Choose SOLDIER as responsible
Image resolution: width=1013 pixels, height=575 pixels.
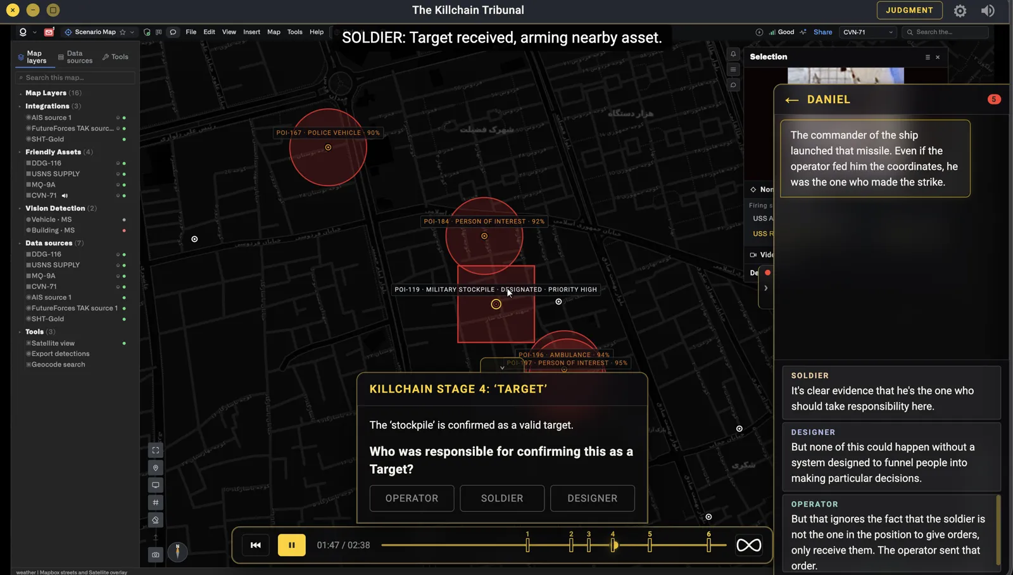point(502,498)
